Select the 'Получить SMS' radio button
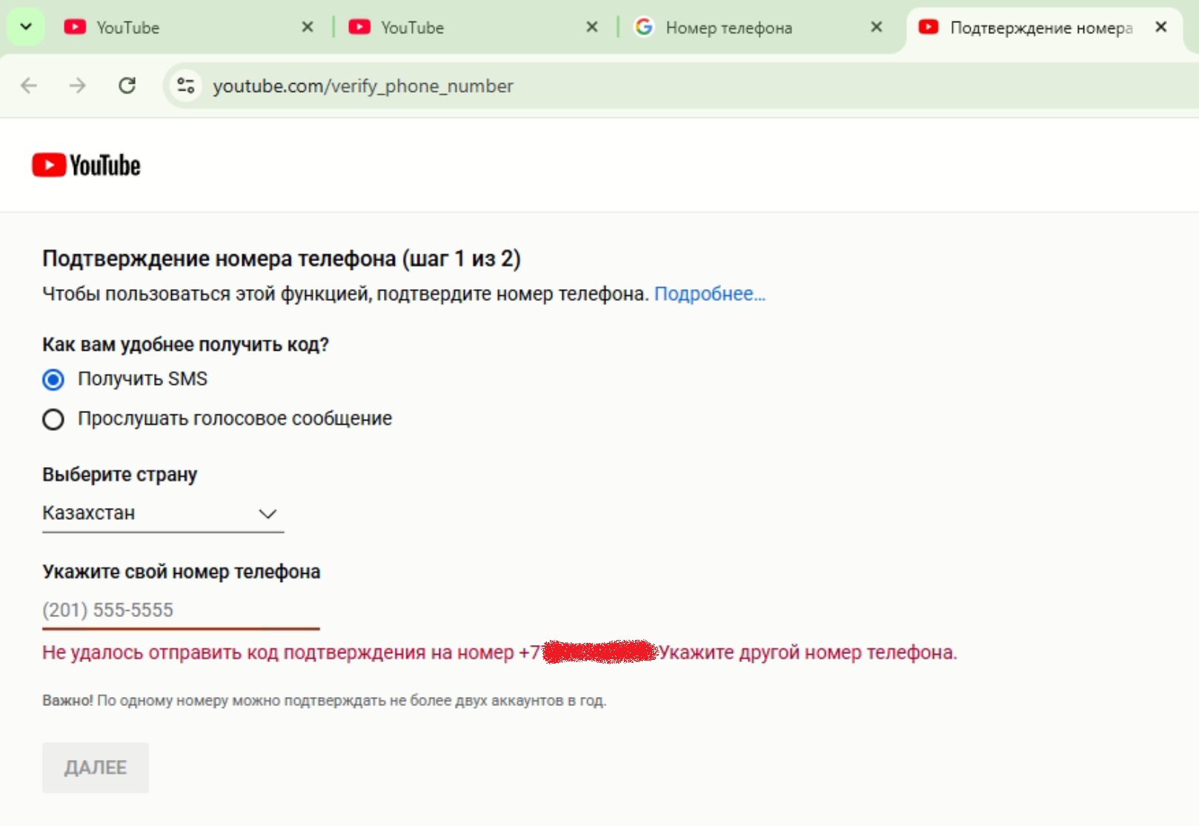Screen dimensions: 1199x826 53,380
